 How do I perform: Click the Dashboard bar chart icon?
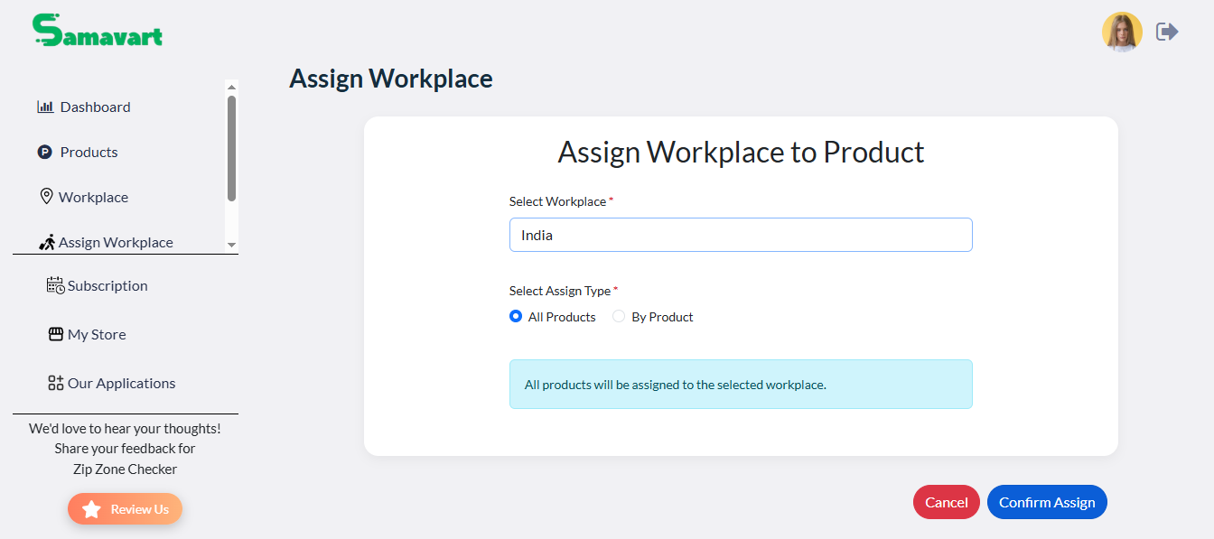(45, 107)
